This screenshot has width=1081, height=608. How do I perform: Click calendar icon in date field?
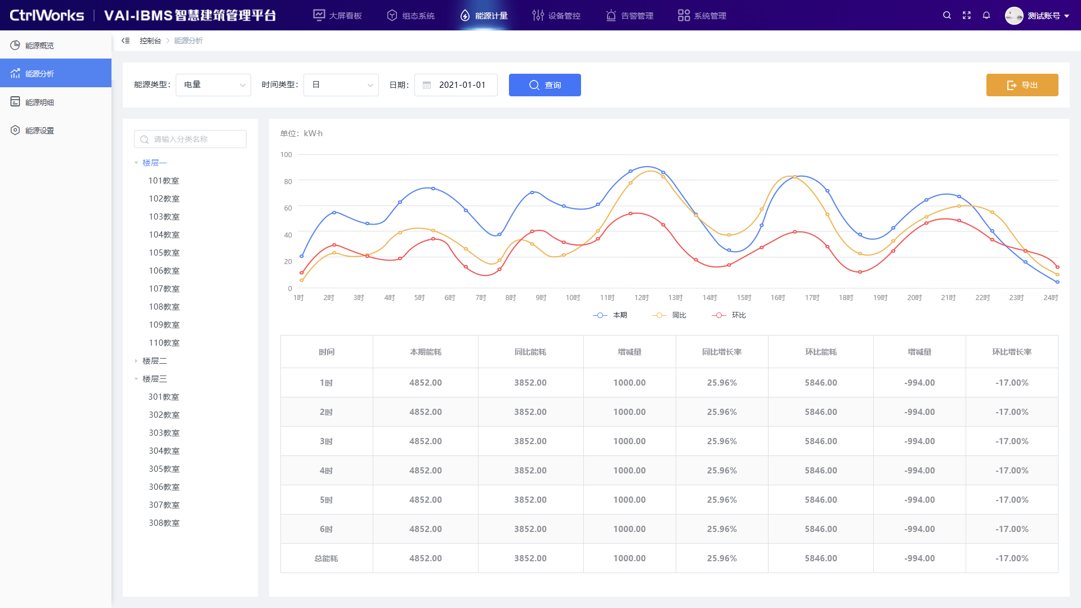click(427, 85)
